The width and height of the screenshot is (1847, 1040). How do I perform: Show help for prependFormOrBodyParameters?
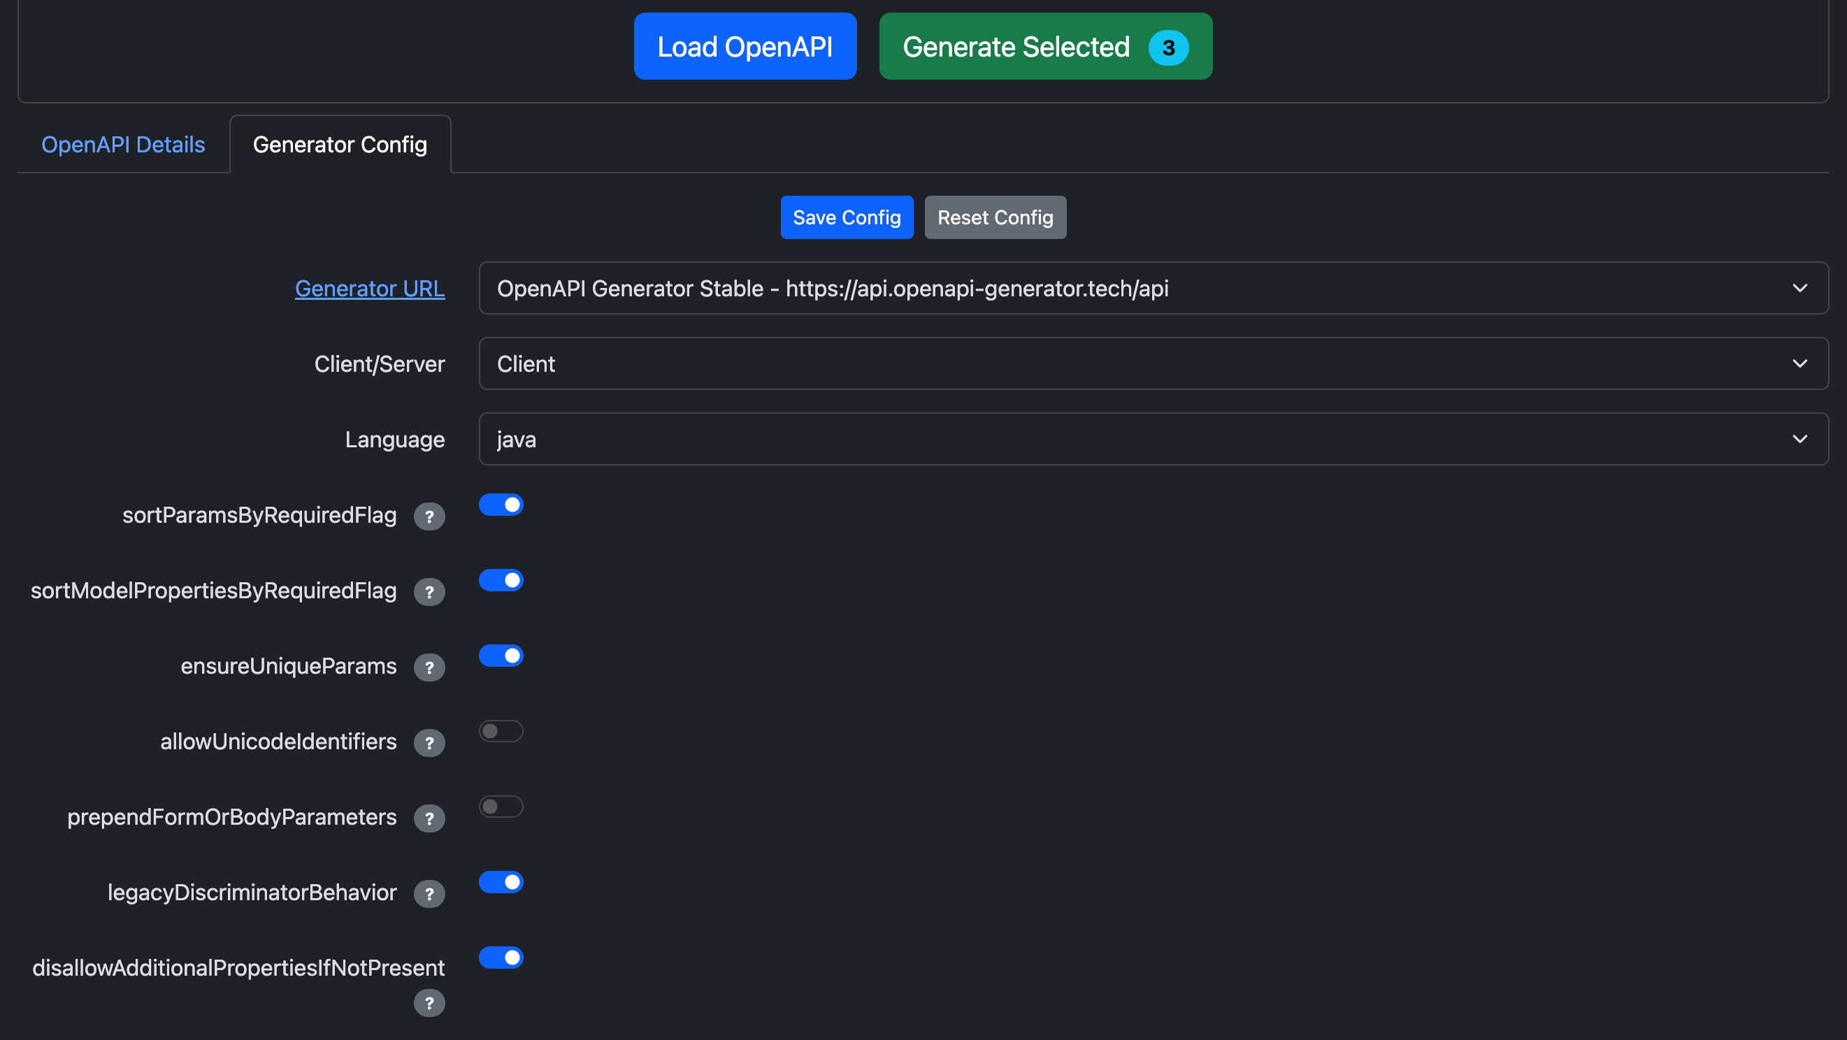tap(429, 818)
